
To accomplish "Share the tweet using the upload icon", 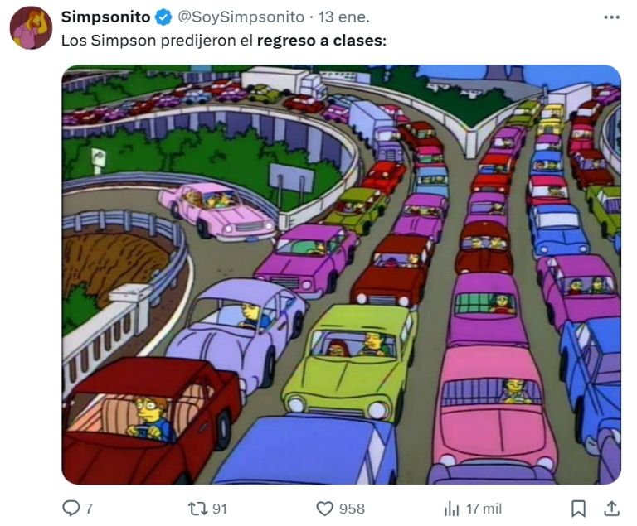I will [x=611, y=508].
